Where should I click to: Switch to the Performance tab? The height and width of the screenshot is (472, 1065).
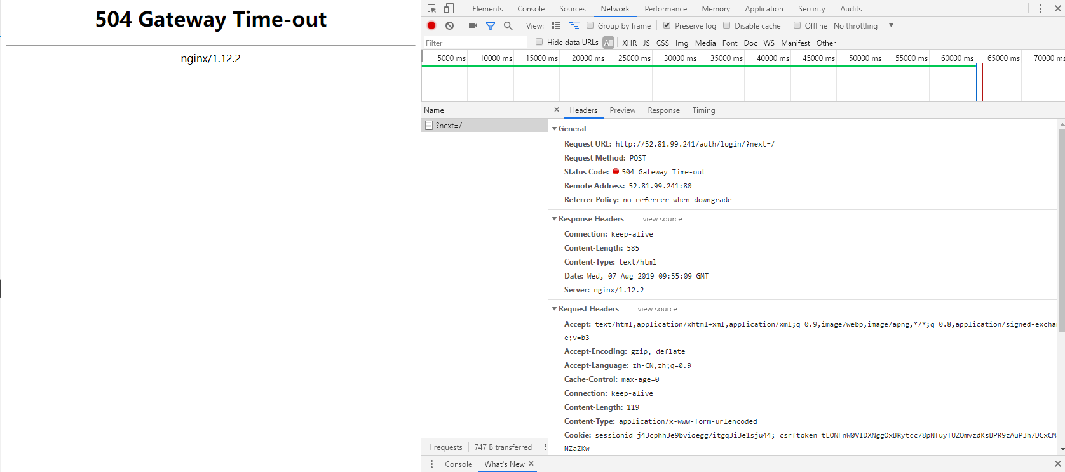click(665, 8)
